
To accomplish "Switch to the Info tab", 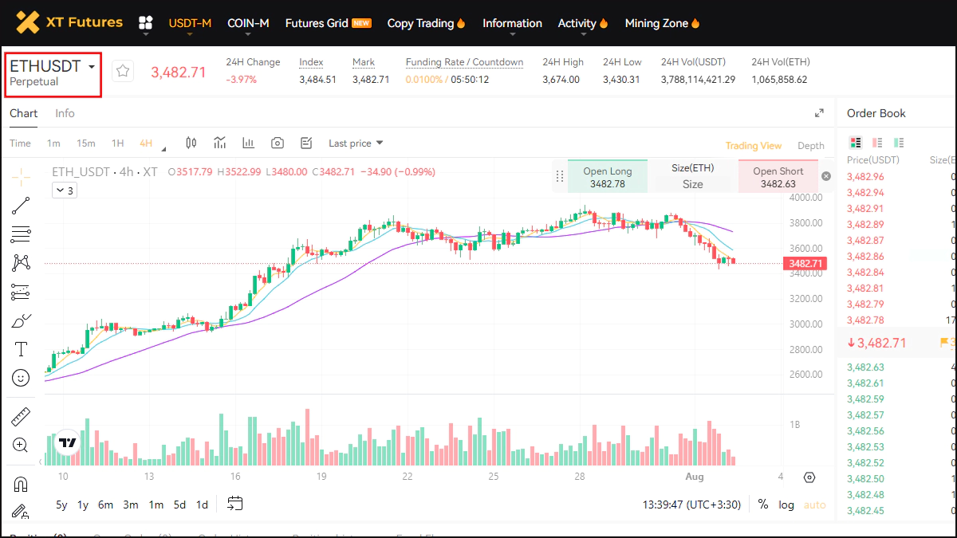I will click(65, 113).
